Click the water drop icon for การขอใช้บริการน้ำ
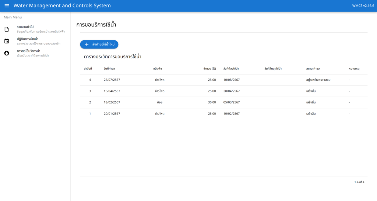Viewport: 377px width, 201px height. (7, 53)
